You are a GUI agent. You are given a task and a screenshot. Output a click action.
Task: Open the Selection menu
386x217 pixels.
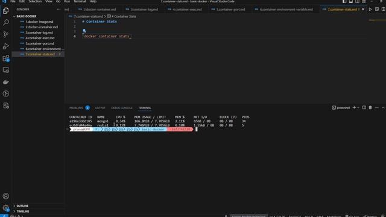click(35, 1)
